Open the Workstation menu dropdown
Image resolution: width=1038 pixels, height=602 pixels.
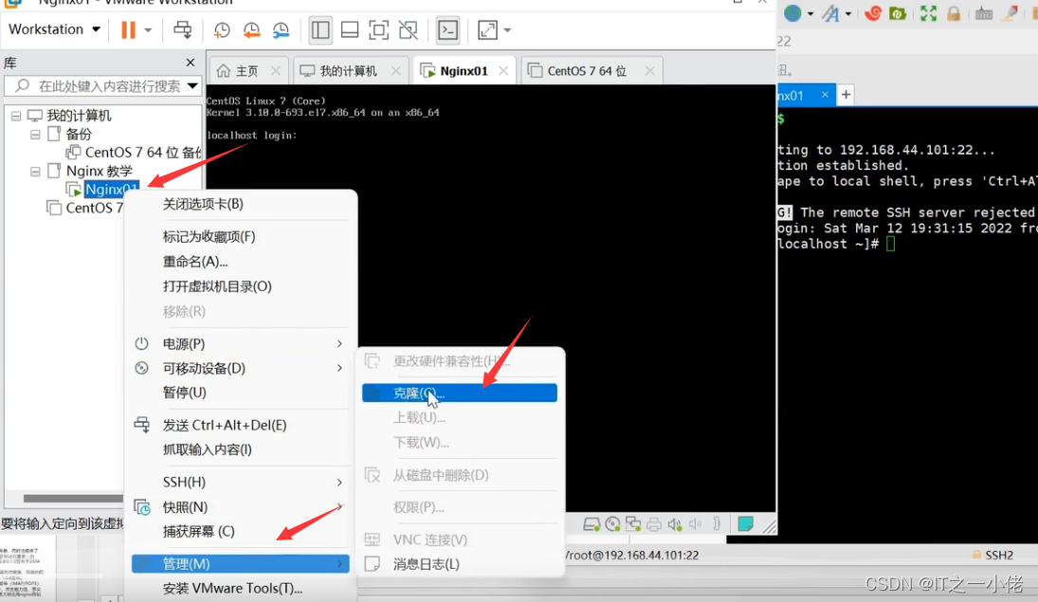(x=53, y=29)
